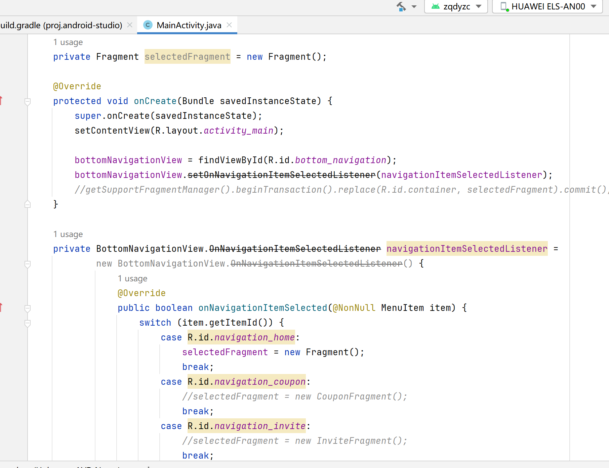Screen dimensions: 609x468
Task: Open the zqdyzc run configuration dropdown
Action: (x=479, y=6)
